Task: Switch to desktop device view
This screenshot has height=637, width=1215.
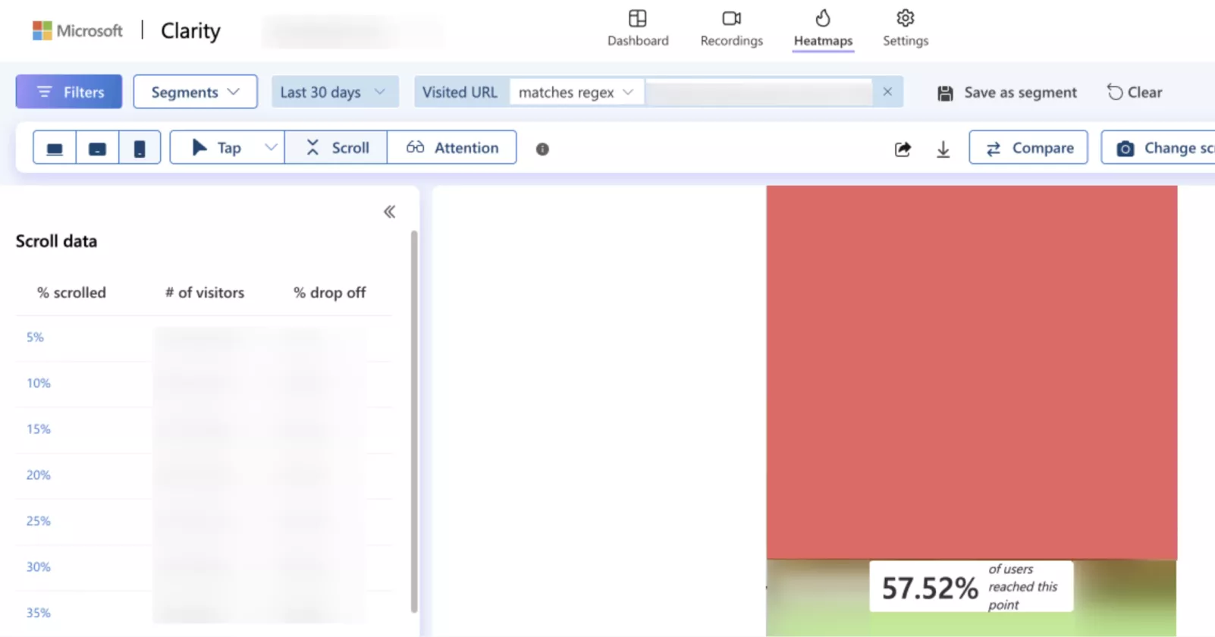Action: [x=55, y=148]
